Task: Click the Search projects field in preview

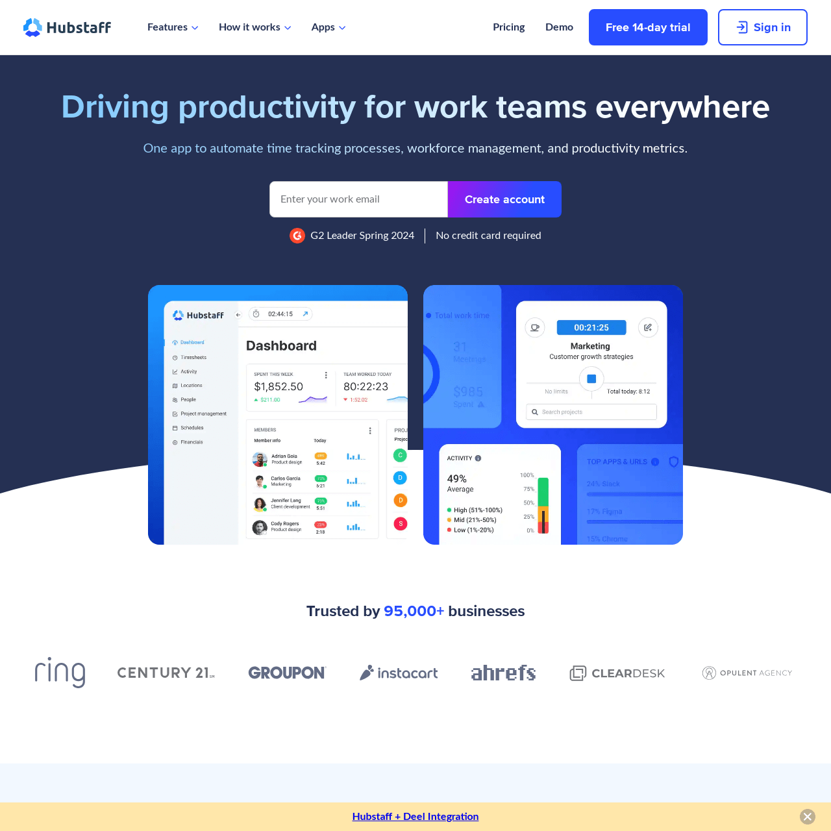Action: (591, 412)
